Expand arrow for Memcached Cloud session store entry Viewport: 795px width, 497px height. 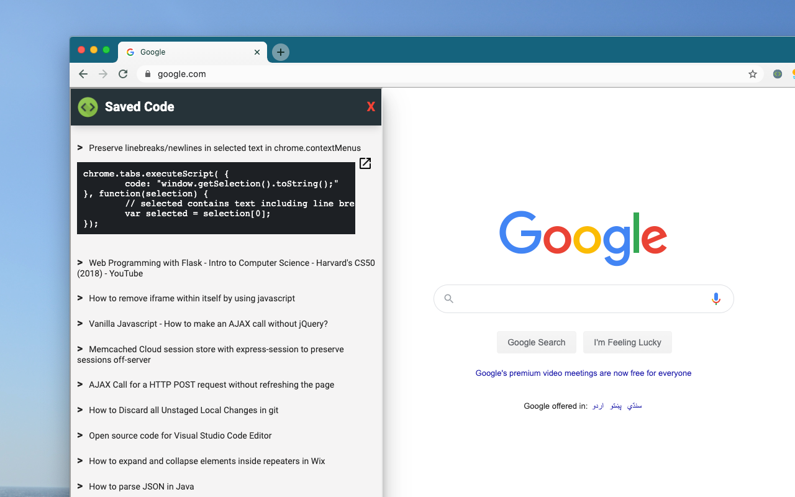pos(80,349)
